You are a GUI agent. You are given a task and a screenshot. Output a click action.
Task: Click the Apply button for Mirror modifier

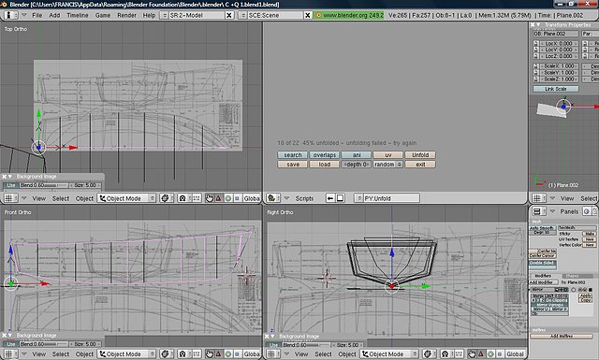point(585,295)
